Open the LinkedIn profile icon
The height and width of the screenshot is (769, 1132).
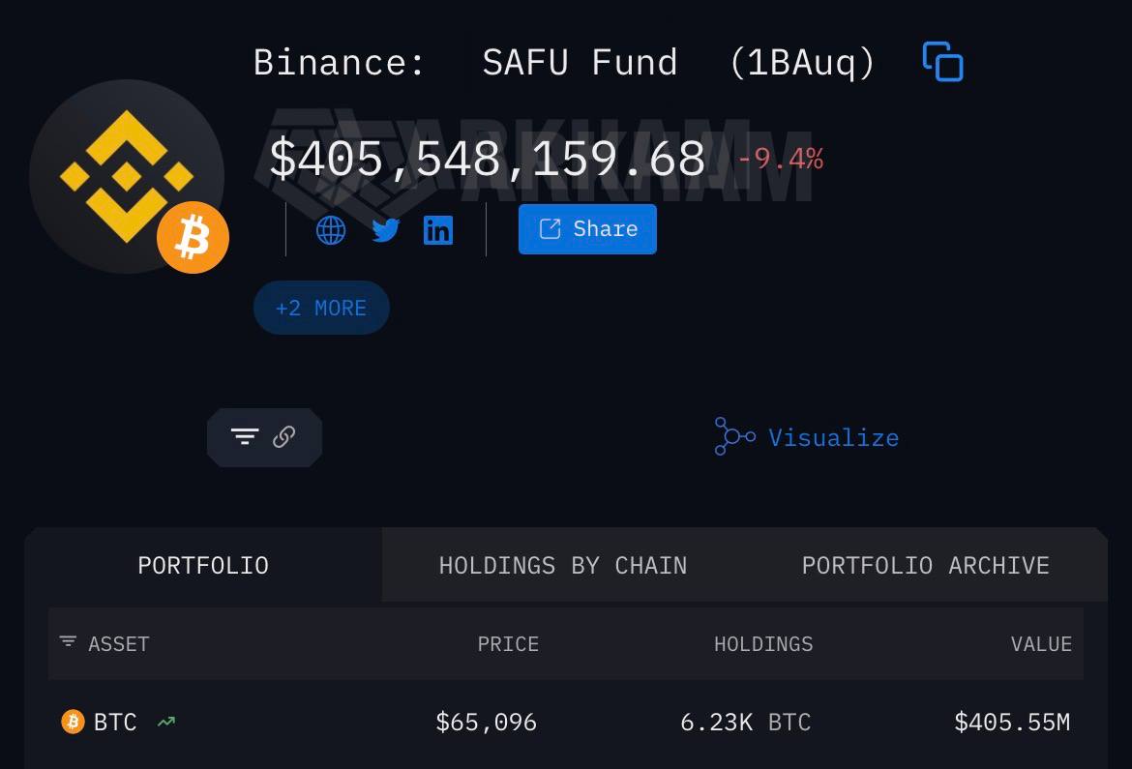coord(438,230)
